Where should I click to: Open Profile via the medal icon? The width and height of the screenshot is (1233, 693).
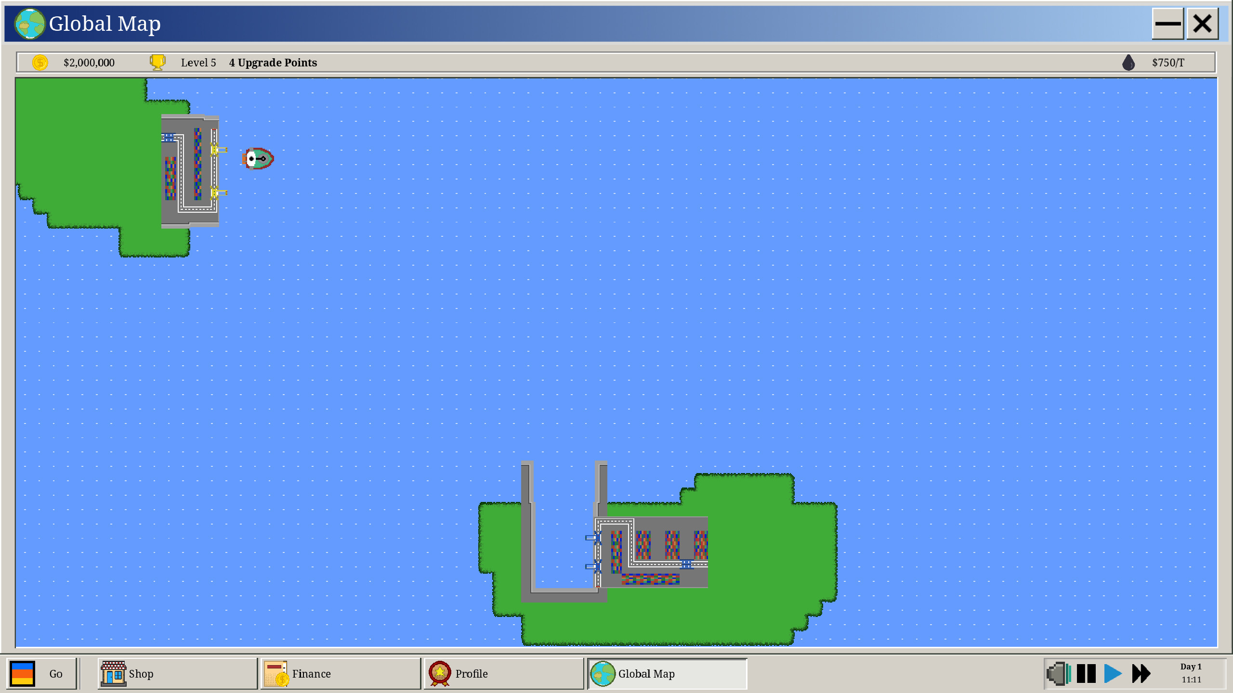point(439,674)
